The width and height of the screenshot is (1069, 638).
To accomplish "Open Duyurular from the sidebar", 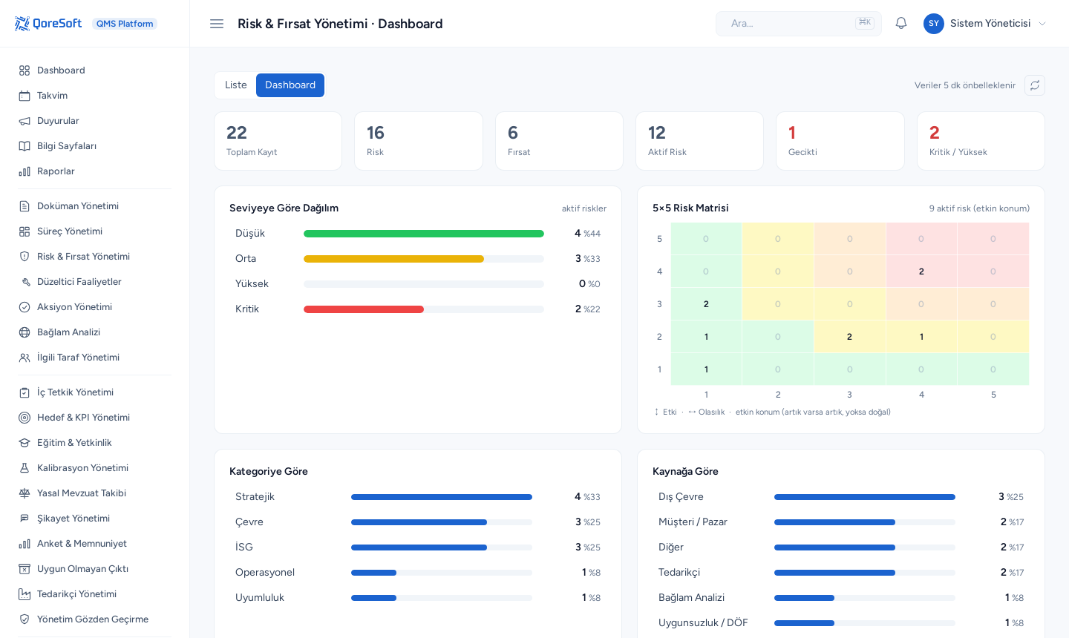I will (95, 121).
